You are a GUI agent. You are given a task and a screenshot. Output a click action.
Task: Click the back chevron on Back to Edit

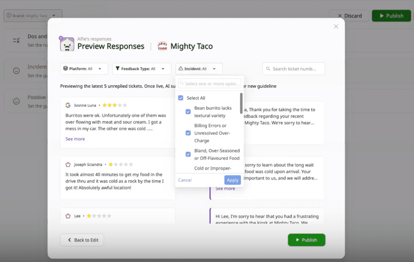pyautogui.click(x=69, y=240)
